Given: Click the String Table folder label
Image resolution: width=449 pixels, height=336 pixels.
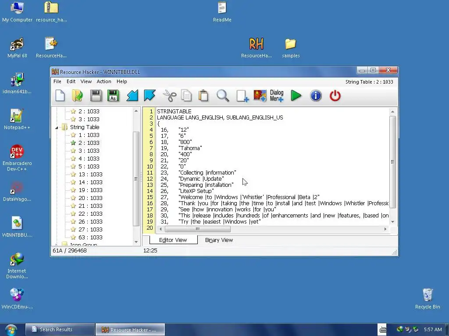Looking at the screenshot, I should click(x=85, y=127).
